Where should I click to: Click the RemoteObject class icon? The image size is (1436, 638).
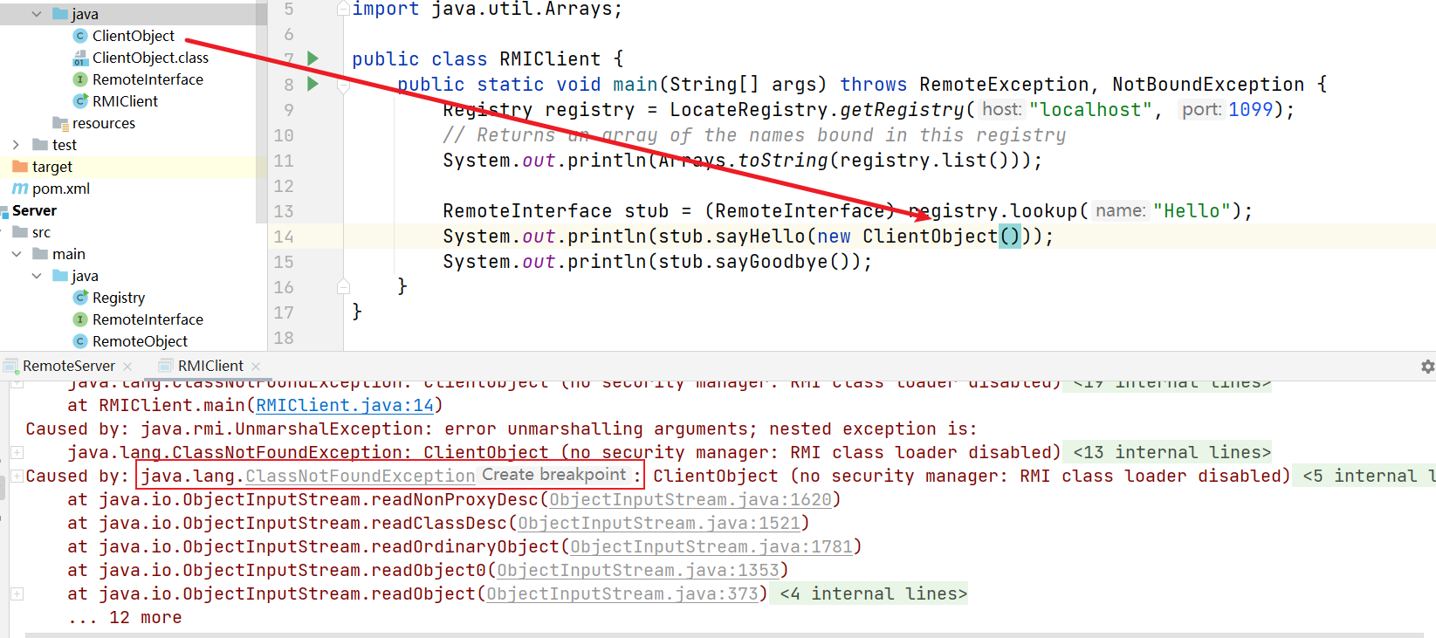pos(80,341)
